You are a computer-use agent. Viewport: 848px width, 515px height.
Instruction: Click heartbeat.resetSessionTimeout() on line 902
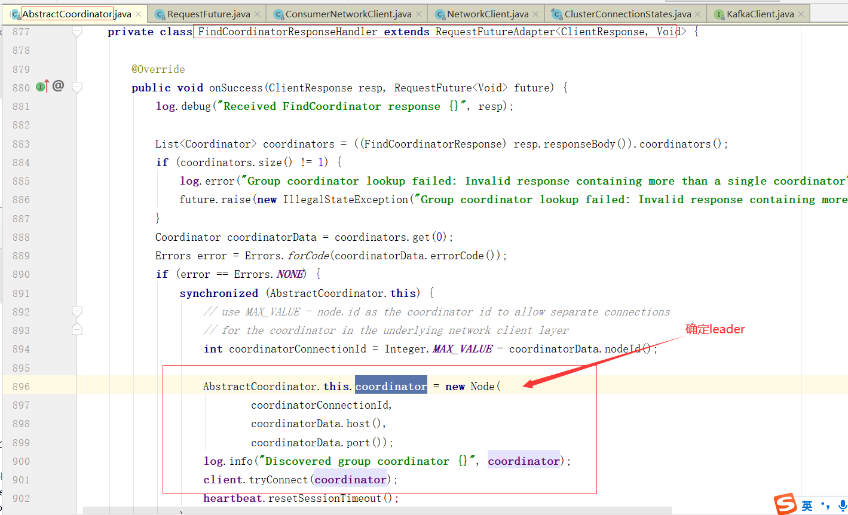(x=298, y=498)
